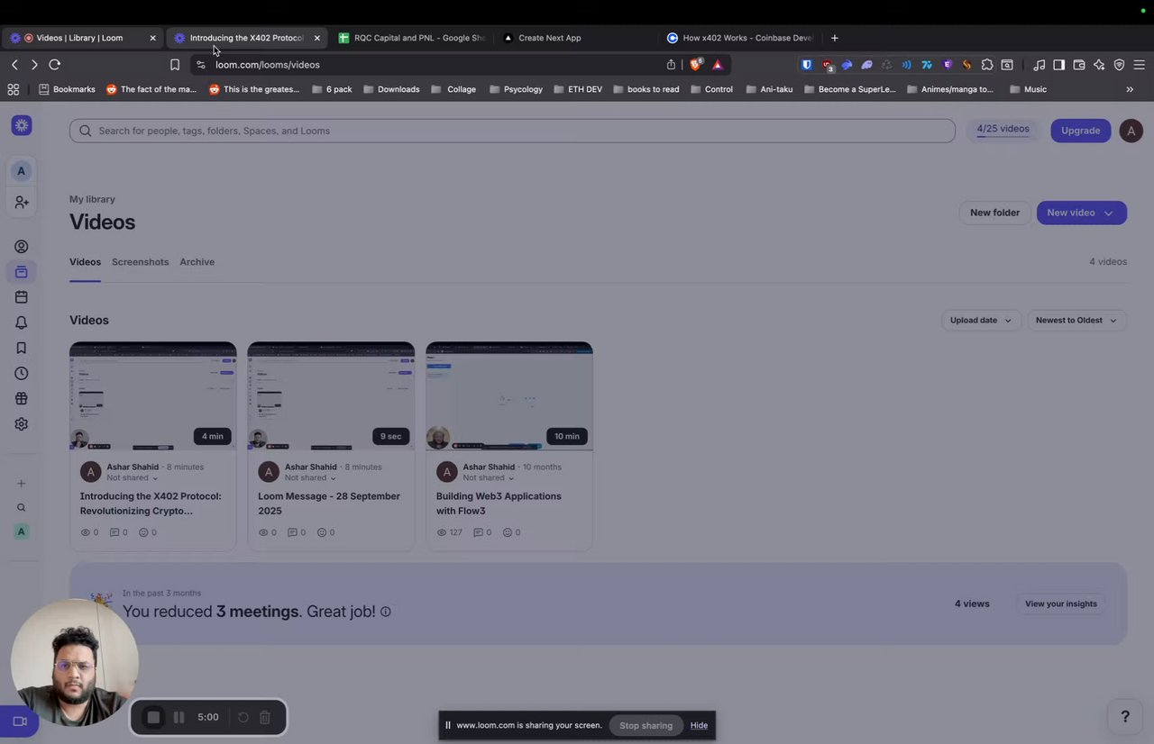Open the ETH DEV bookmarks folder
Viewport: 1154px width, 744px height.
(577, 89)
